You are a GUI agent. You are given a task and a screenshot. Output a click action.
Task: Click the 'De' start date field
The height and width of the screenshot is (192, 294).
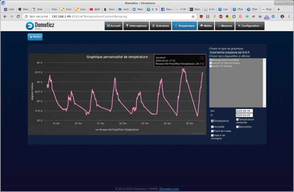(243, 111)
